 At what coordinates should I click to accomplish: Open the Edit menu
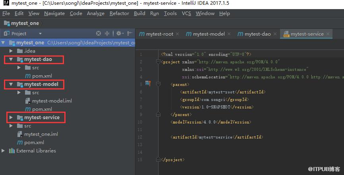point(19,13)
